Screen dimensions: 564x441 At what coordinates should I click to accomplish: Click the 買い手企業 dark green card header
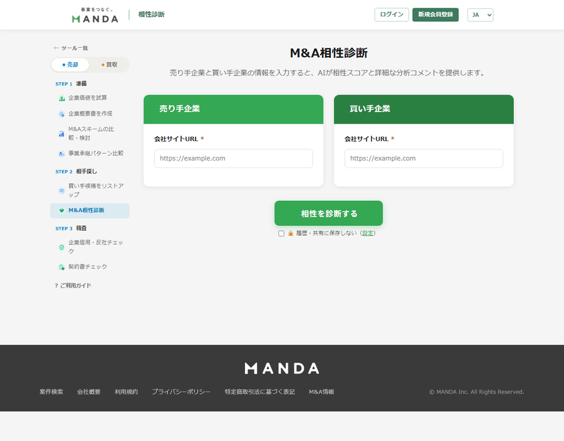424,109
